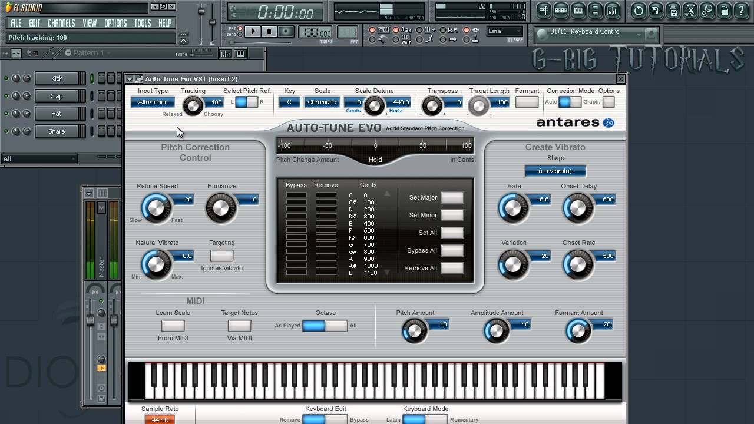754x424 pixels.
Task: Open the Pattern 1 selector dropdown
Action: [x=87, y=53]
